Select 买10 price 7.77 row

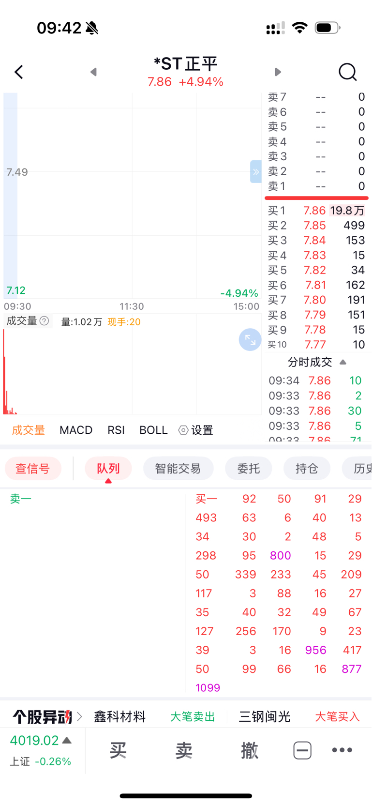(316, 345)
